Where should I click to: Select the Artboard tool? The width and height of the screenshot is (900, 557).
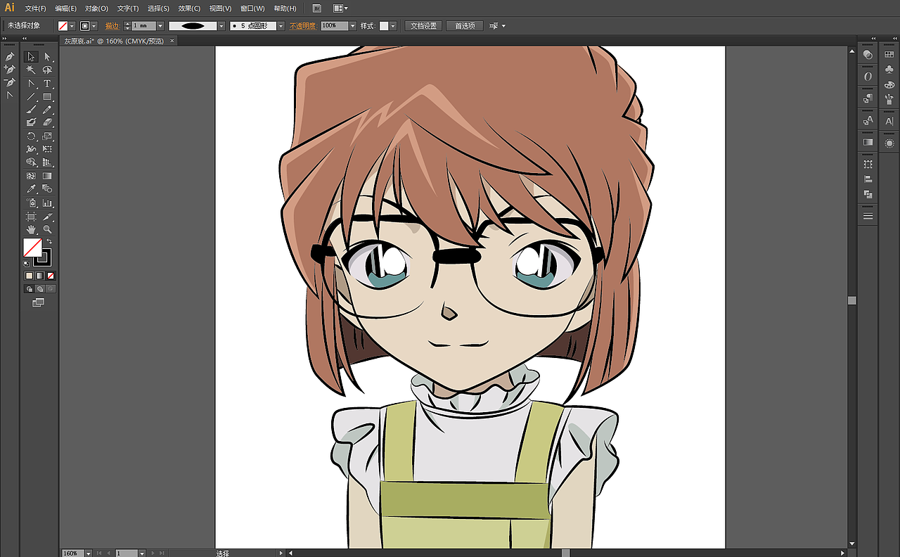31,216
